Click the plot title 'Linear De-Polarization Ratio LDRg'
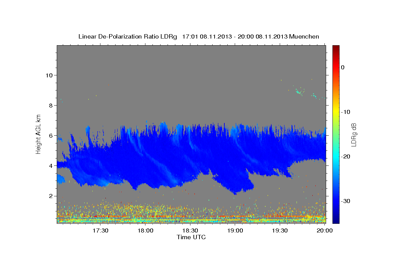Viewport: 403px width, 268px height. point(128,37)
